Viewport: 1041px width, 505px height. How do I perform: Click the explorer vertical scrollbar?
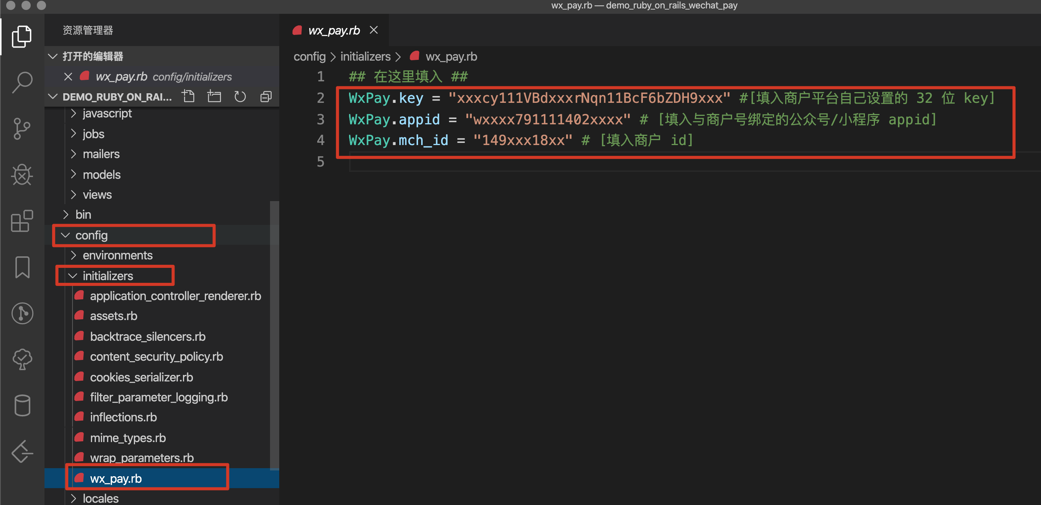click(274, 335)
